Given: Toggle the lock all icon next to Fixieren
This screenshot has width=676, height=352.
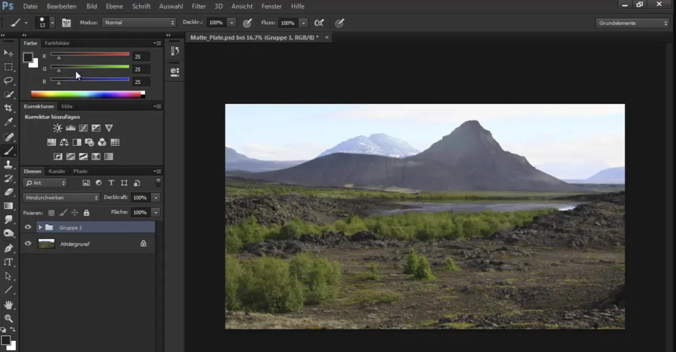Looking at the screenshot, I should [x=86, y=213].
